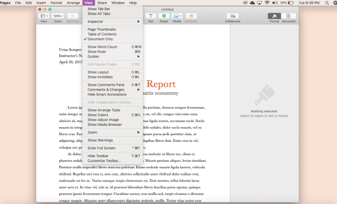Screen dimensions: 337x204
Task: Open the Share menu
Action: coord(102,3)
